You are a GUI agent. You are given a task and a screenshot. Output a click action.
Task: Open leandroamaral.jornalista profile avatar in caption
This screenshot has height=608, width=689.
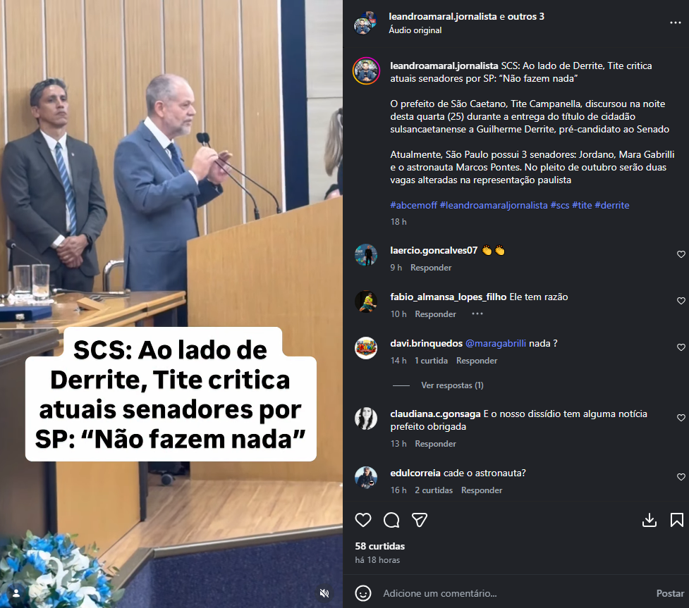pos(366,71)
